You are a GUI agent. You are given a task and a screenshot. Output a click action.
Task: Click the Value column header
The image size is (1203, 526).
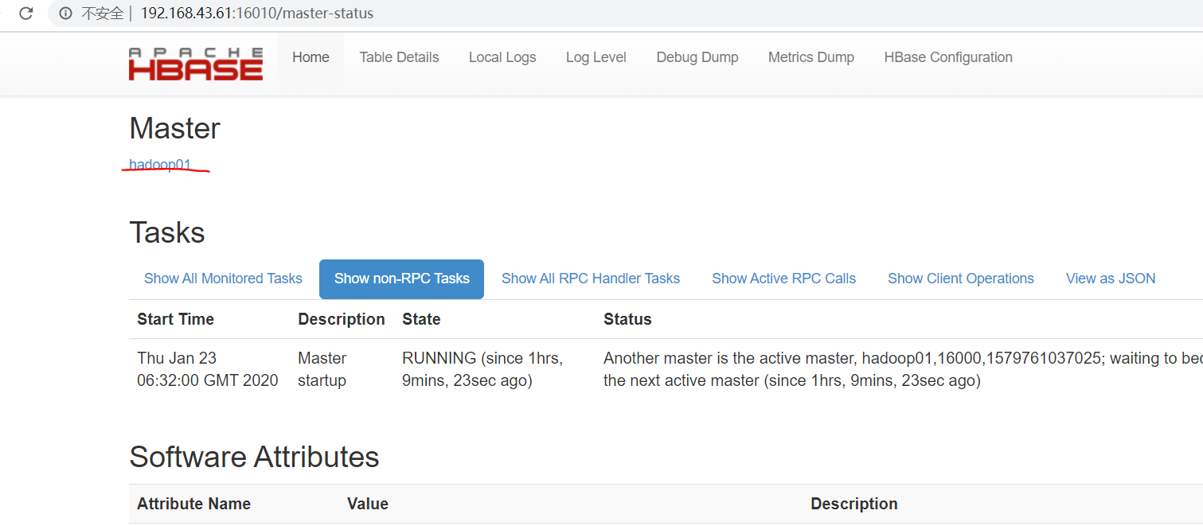(x=368, y=504)
